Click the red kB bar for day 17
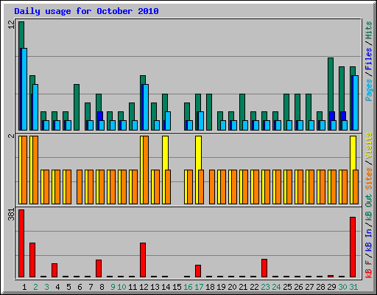 point(198,271)
